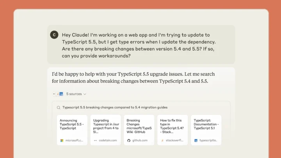Collapse the 5 sources chevron
This screenshot has width=281, height=158.
tap(85, 94)
